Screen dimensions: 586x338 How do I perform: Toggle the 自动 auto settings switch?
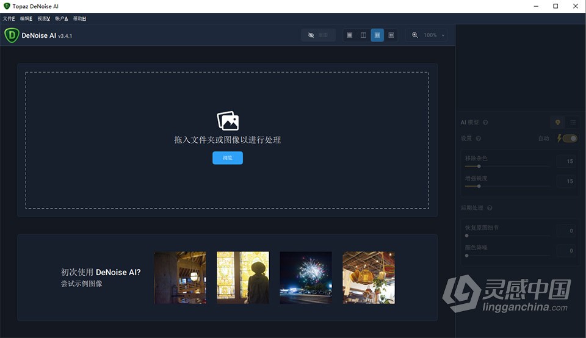pyautogui.click(x=570, y=138)
